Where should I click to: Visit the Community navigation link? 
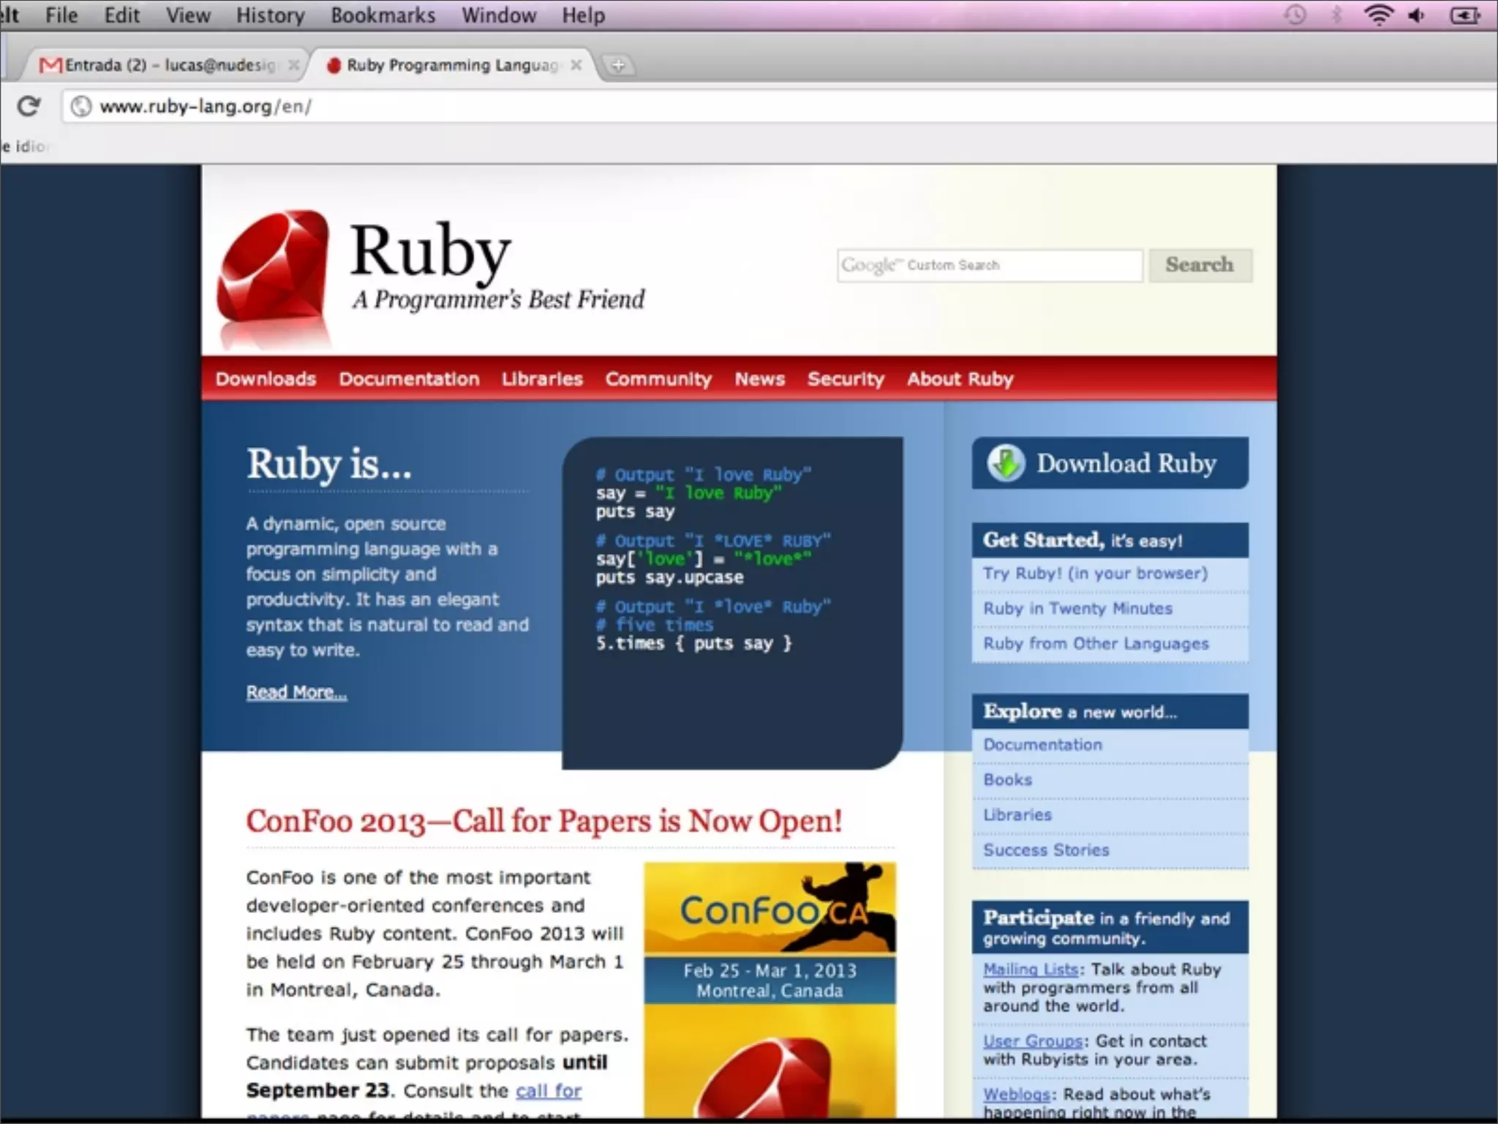pos(658,379)
